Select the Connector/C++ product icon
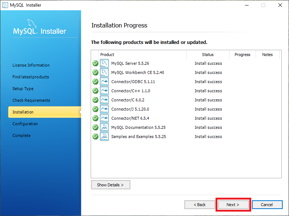Screen dimensions: 289x216 coord(104,91)
